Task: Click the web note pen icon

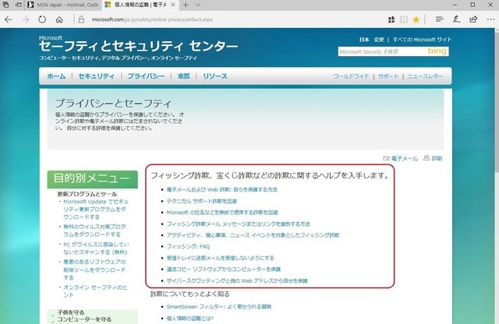Action: (x=456, y=19)
